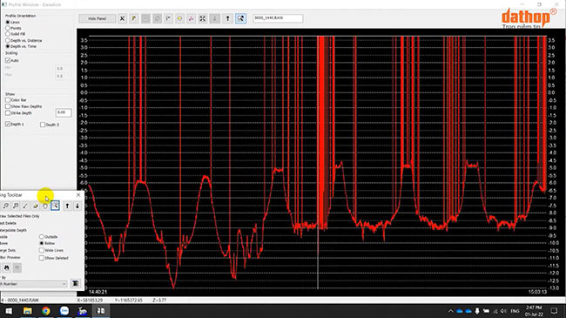566x318 pixels.
Task: Click the ENG language indicator
Action: coord(515,311)
